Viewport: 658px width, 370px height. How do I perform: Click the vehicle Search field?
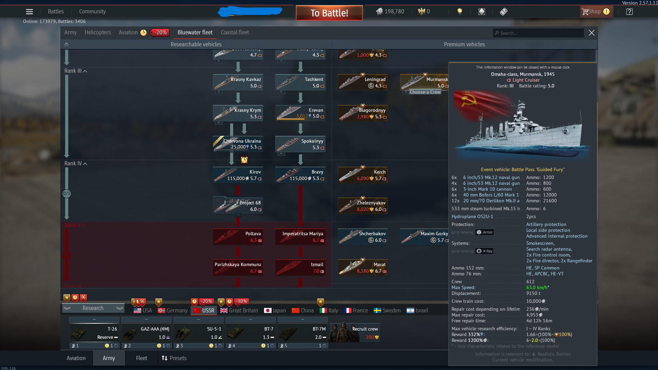pyautogui.click(x=538, y=33)
